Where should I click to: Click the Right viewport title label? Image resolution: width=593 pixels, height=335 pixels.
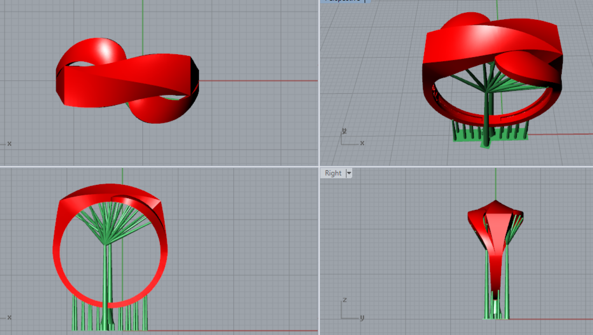pos(333,173)
